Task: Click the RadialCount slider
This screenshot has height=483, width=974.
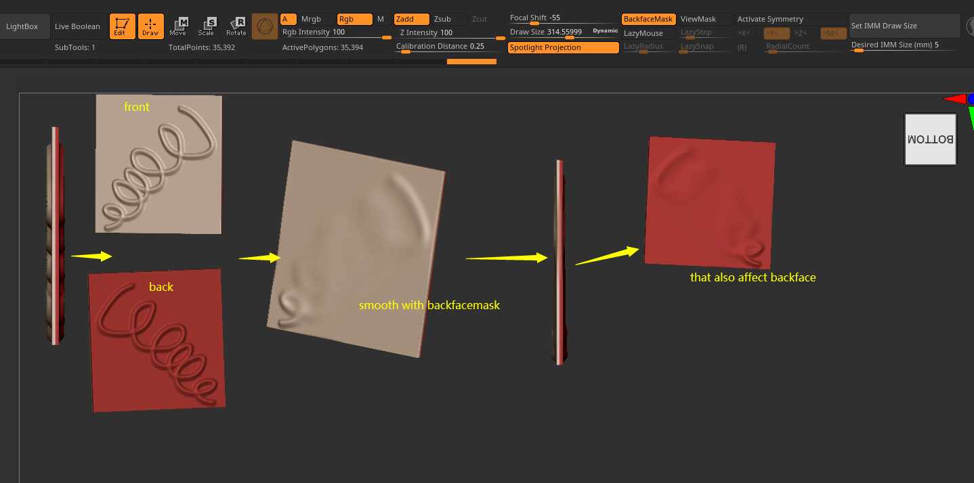Action: pos(805,47)
